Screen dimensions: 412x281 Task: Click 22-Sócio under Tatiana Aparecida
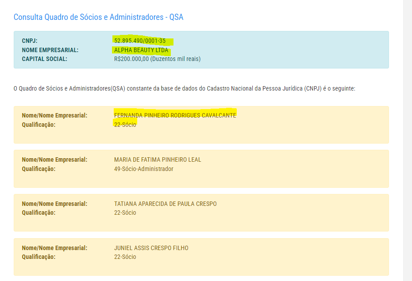(125, 213)
